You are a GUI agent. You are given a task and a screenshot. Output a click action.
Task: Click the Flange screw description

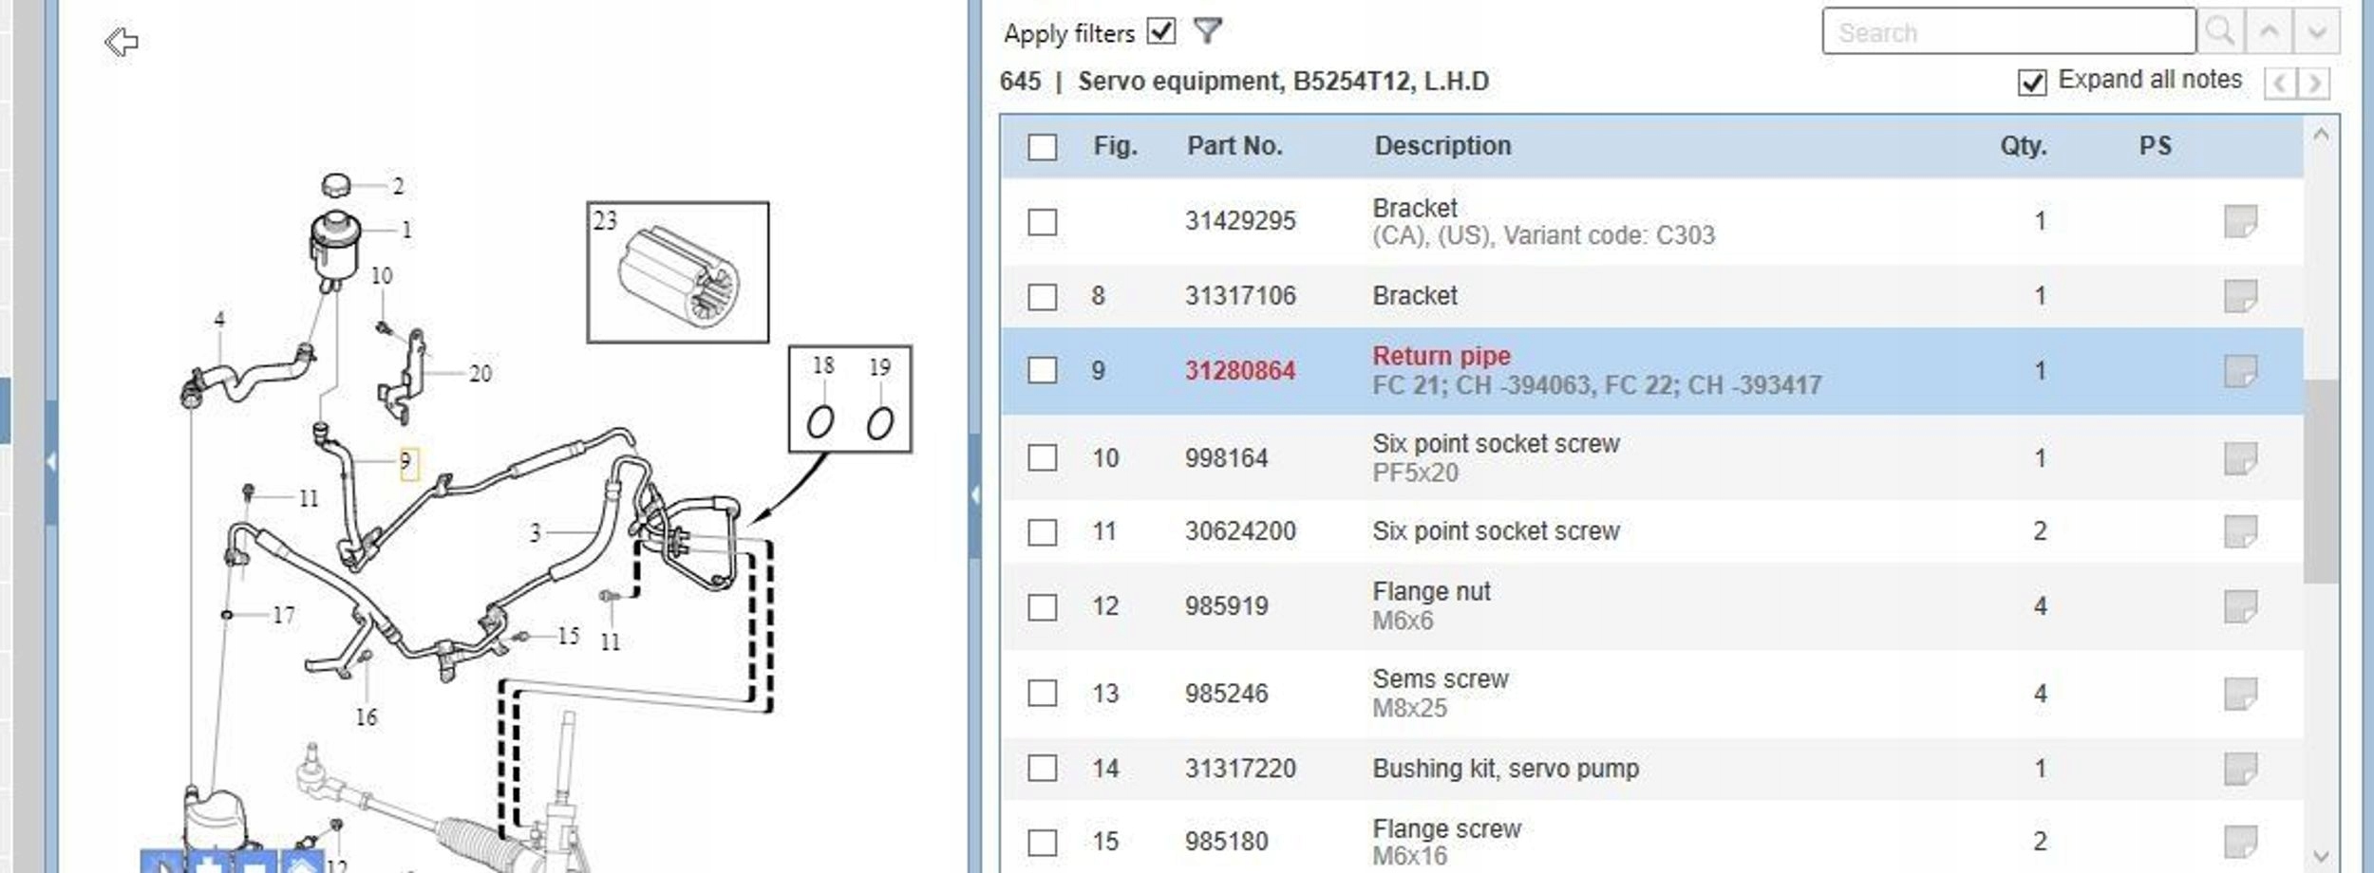point(1446,829)
